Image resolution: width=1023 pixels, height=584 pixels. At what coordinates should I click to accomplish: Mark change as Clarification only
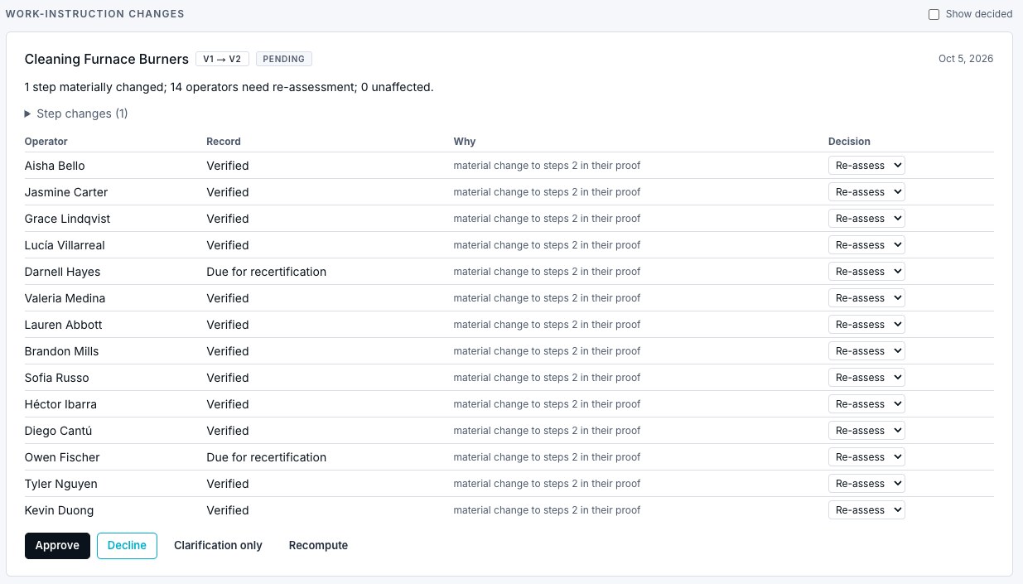click(x=218, y=546)
